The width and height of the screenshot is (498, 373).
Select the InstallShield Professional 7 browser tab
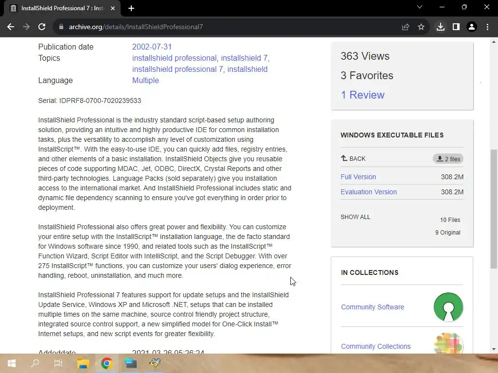[x=62, y=8]
